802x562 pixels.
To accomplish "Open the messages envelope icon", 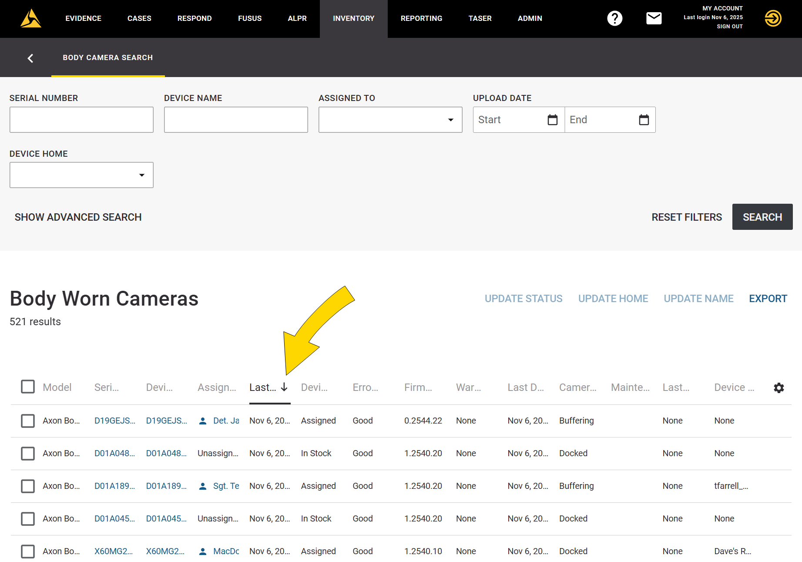I will tap(654, 18).
